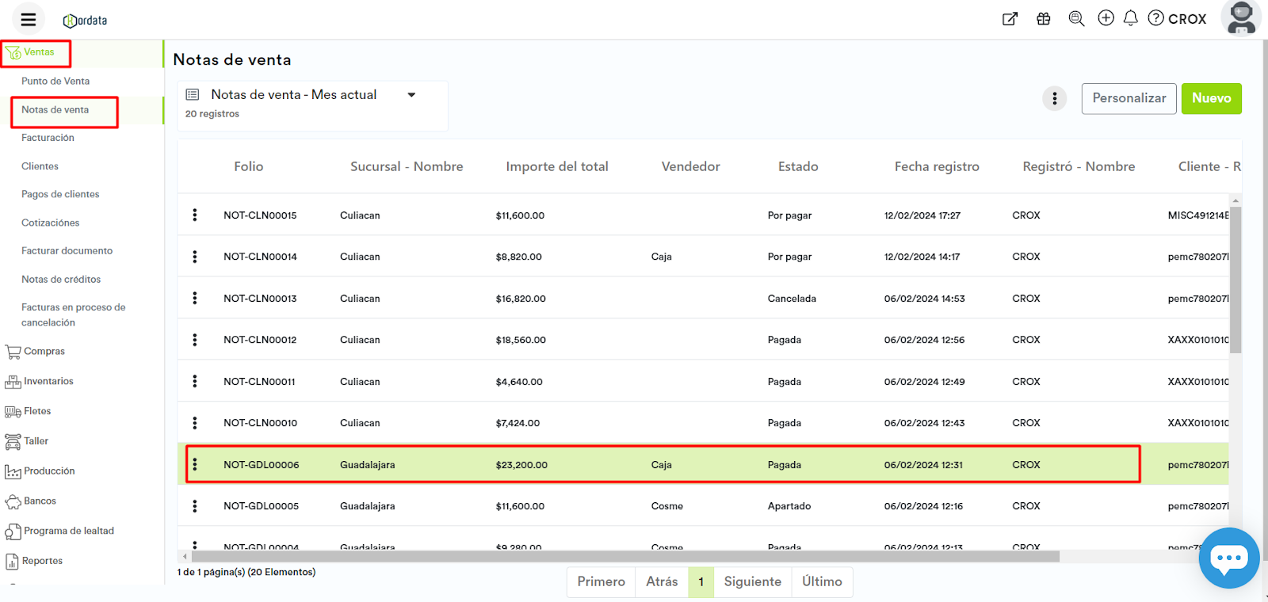This screenshot has height=602, width=1268.
Task: Go to Siguiente page in pagination
Action: [x=752, y=582]
